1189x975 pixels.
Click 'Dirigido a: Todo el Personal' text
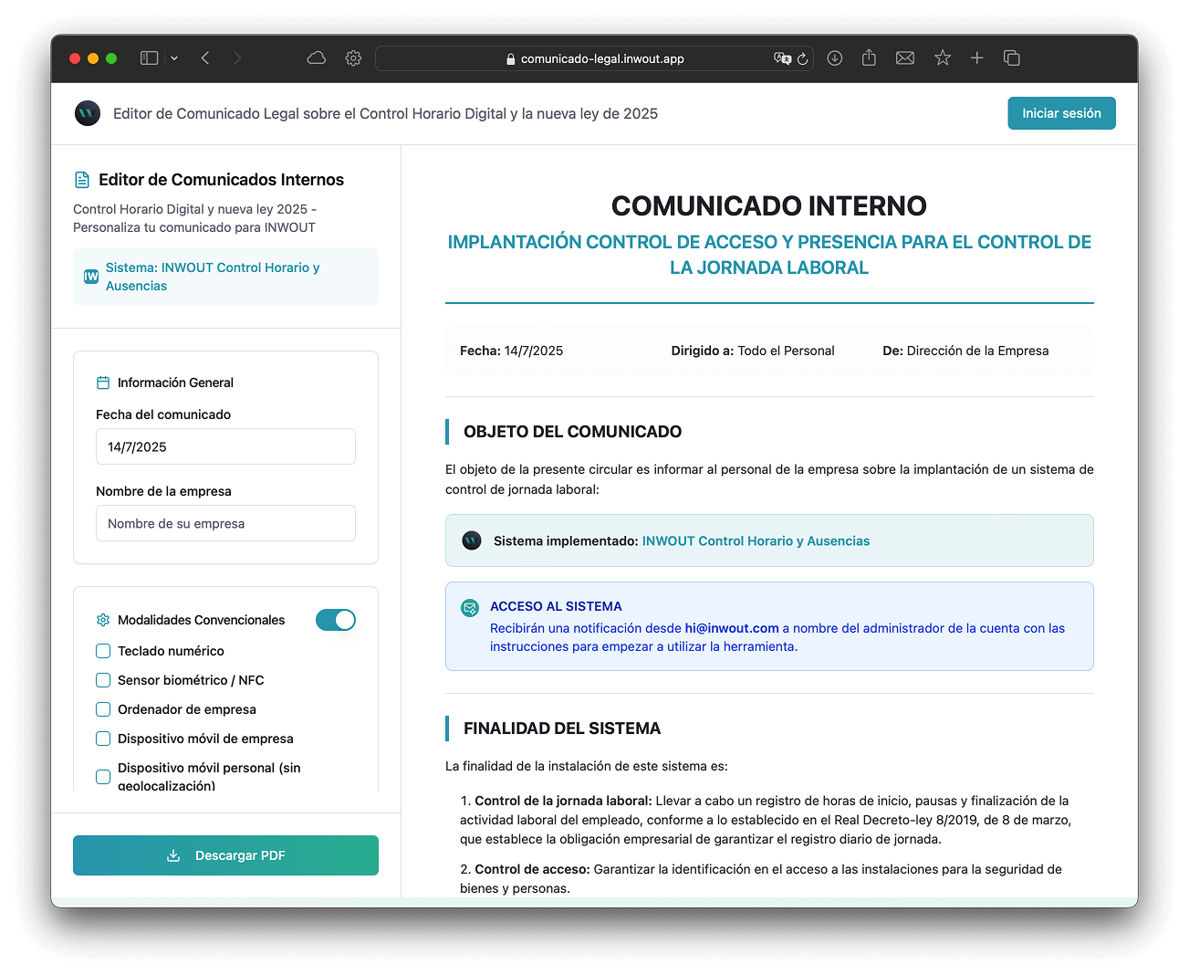(753, 351)
